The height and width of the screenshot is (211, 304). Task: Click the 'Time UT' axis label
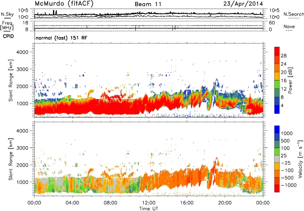point(149,209)
